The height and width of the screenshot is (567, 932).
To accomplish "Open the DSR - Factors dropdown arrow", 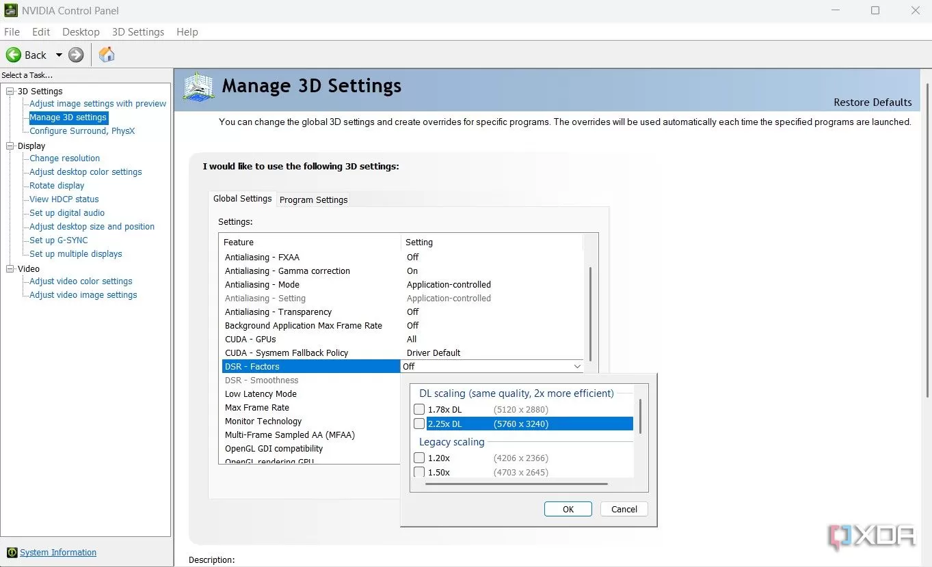I will coord(577,367).
